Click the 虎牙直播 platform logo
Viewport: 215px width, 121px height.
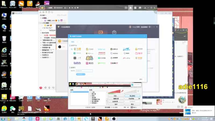[x=139, y=49]
